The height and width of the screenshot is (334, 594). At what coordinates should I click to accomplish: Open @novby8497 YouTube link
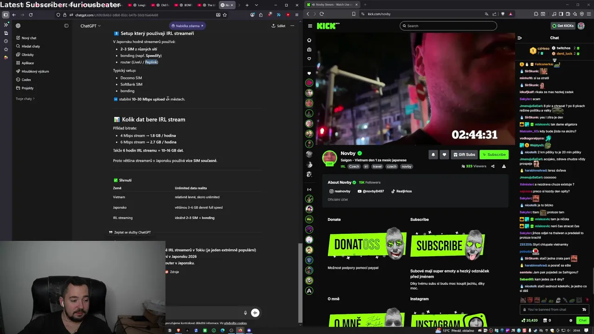(x=371, y=191)
